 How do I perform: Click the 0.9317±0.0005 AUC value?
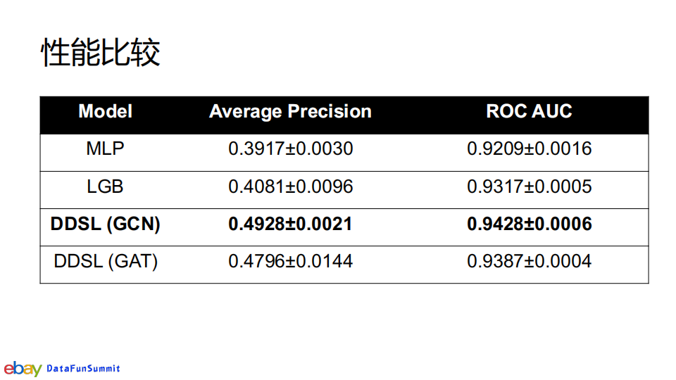click(529, 186)
